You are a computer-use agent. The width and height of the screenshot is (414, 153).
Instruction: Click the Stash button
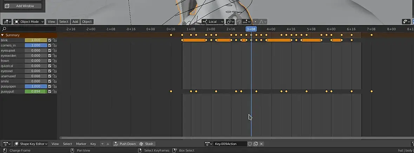(x=146, y=144)
